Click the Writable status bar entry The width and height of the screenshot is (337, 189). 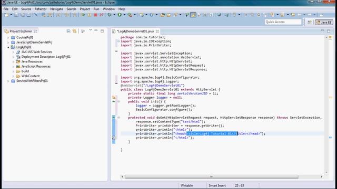(186, 185)
